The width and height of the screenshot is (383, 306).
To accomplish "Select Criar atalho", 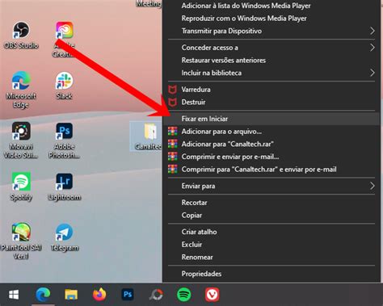I will click(271, 232).
